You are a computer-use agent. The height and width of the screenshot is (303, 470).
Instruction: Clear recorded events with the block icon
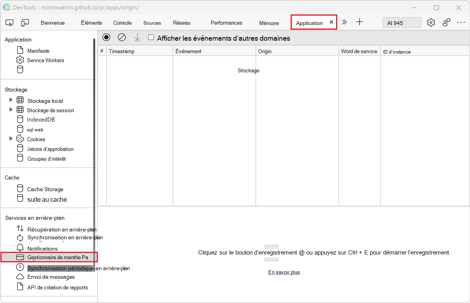click(122, 37)
